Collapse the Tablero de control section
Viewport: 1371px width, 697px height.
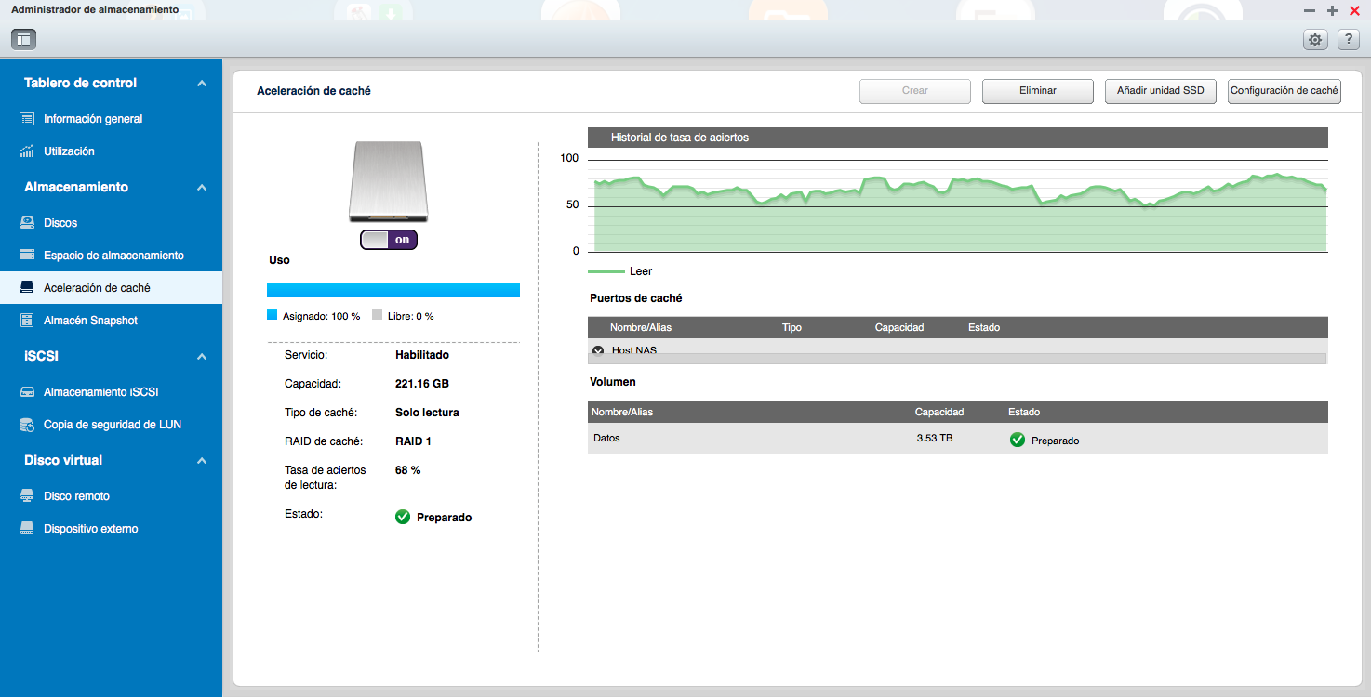(x=202, y=84)
